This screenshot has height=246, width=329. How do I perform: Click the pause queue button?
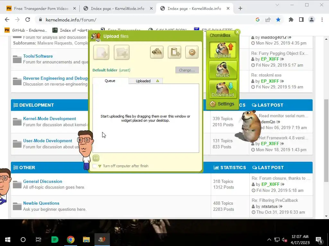coord(96,158)
